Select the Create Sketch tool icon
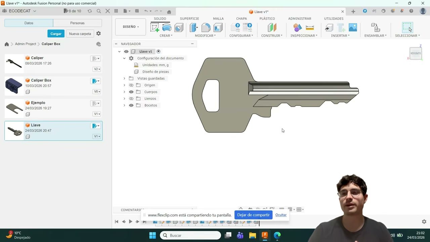 [155, 28]
